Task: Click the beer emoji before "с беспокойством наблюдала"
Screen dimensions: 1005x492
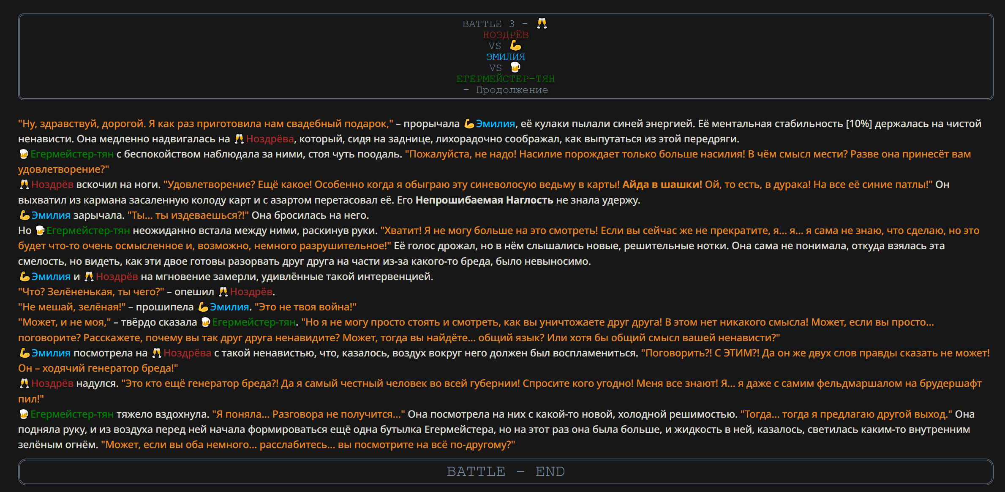Action: point(24,154)
